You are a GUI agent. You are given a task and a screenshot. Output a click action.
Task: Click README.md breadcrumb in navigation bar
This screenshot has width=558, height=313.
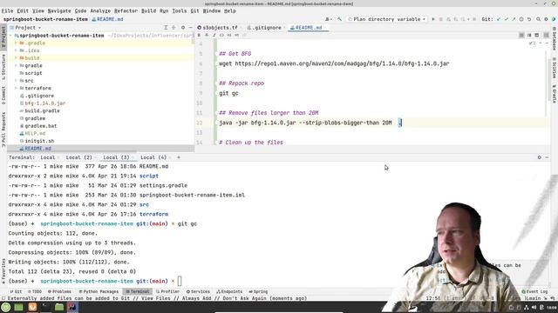point(107,19)
